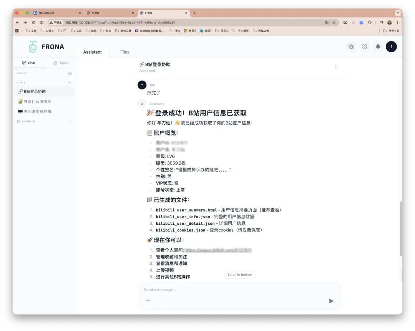
Task: Switch to the middle Frona browser tab
Action: (x=110, y=13)
